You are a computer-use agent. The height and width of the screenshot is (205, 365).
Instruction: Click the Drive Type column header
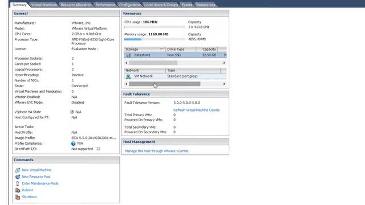click(x=181, y=50)
